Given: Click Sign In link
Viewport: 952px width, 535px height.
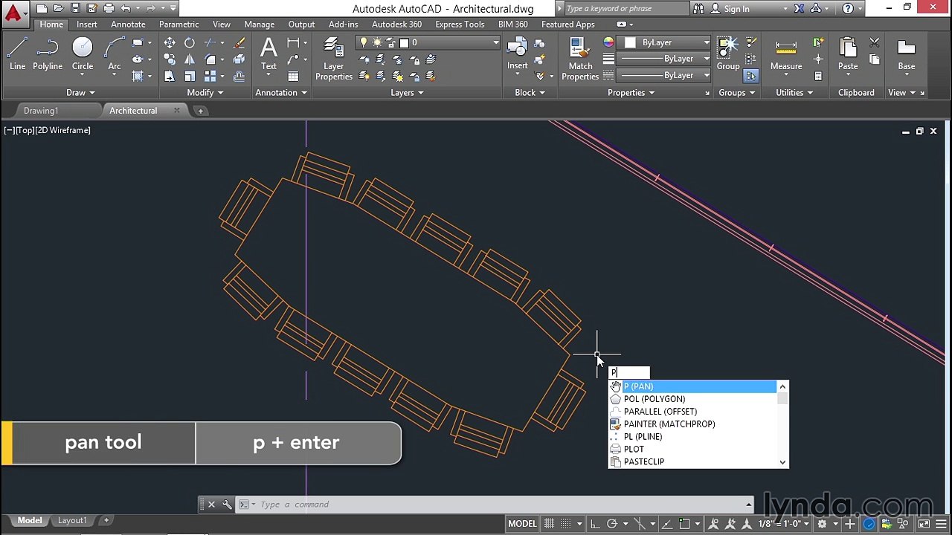Looking at the screenshot, I should click(736, 9).
